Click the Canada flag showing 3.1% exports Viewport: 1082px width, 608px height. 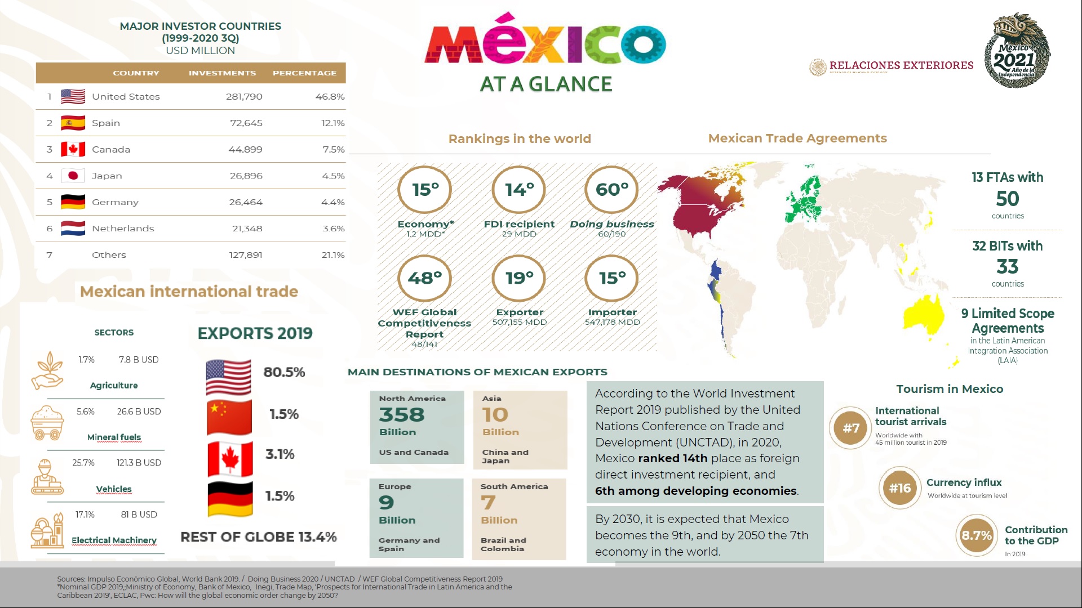coord(230,459)
